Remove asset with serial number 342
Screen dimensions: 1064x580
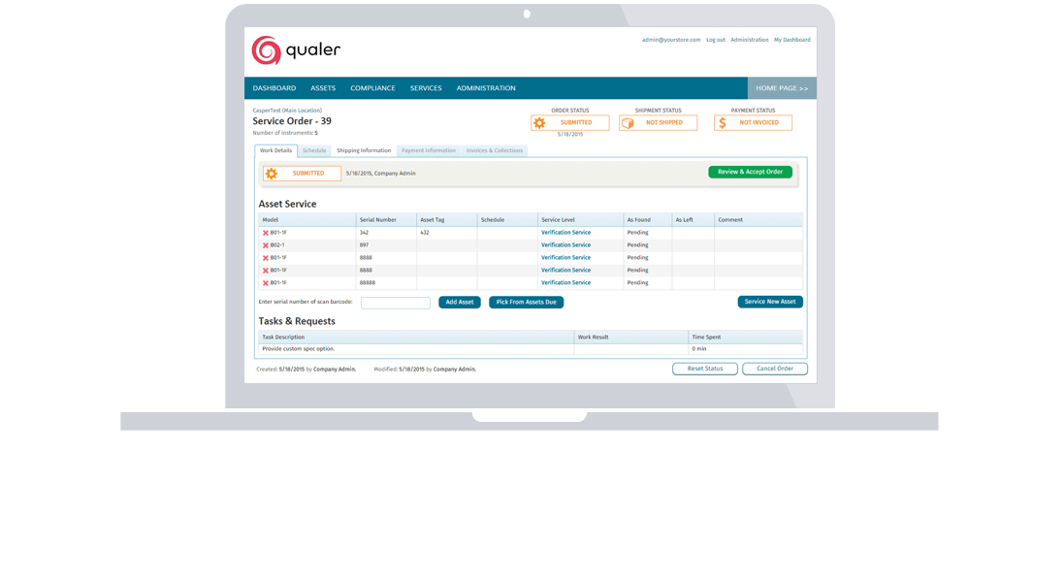[266, 233]
